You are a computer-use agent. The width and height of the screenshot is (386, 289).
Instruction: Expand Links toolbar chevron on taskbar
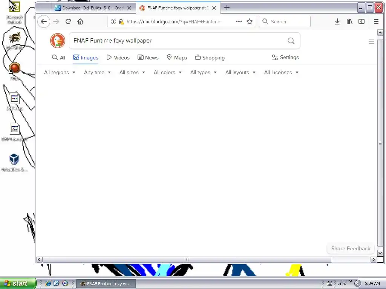pos(351,281)
